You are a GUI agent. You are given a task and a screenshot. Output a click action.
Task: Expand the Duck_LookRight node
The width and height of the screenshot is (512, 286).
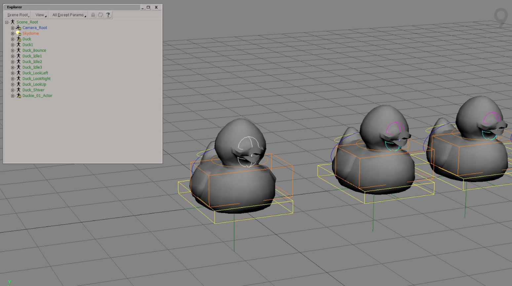click(x=13, y=79)
